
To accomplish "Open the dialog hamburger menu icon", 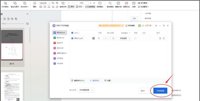I will click(x=156, y=26).
